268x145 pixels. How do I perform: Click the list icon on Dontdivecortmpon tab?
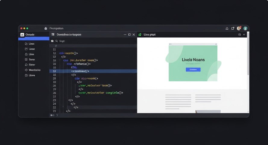(x=53, y=35)
